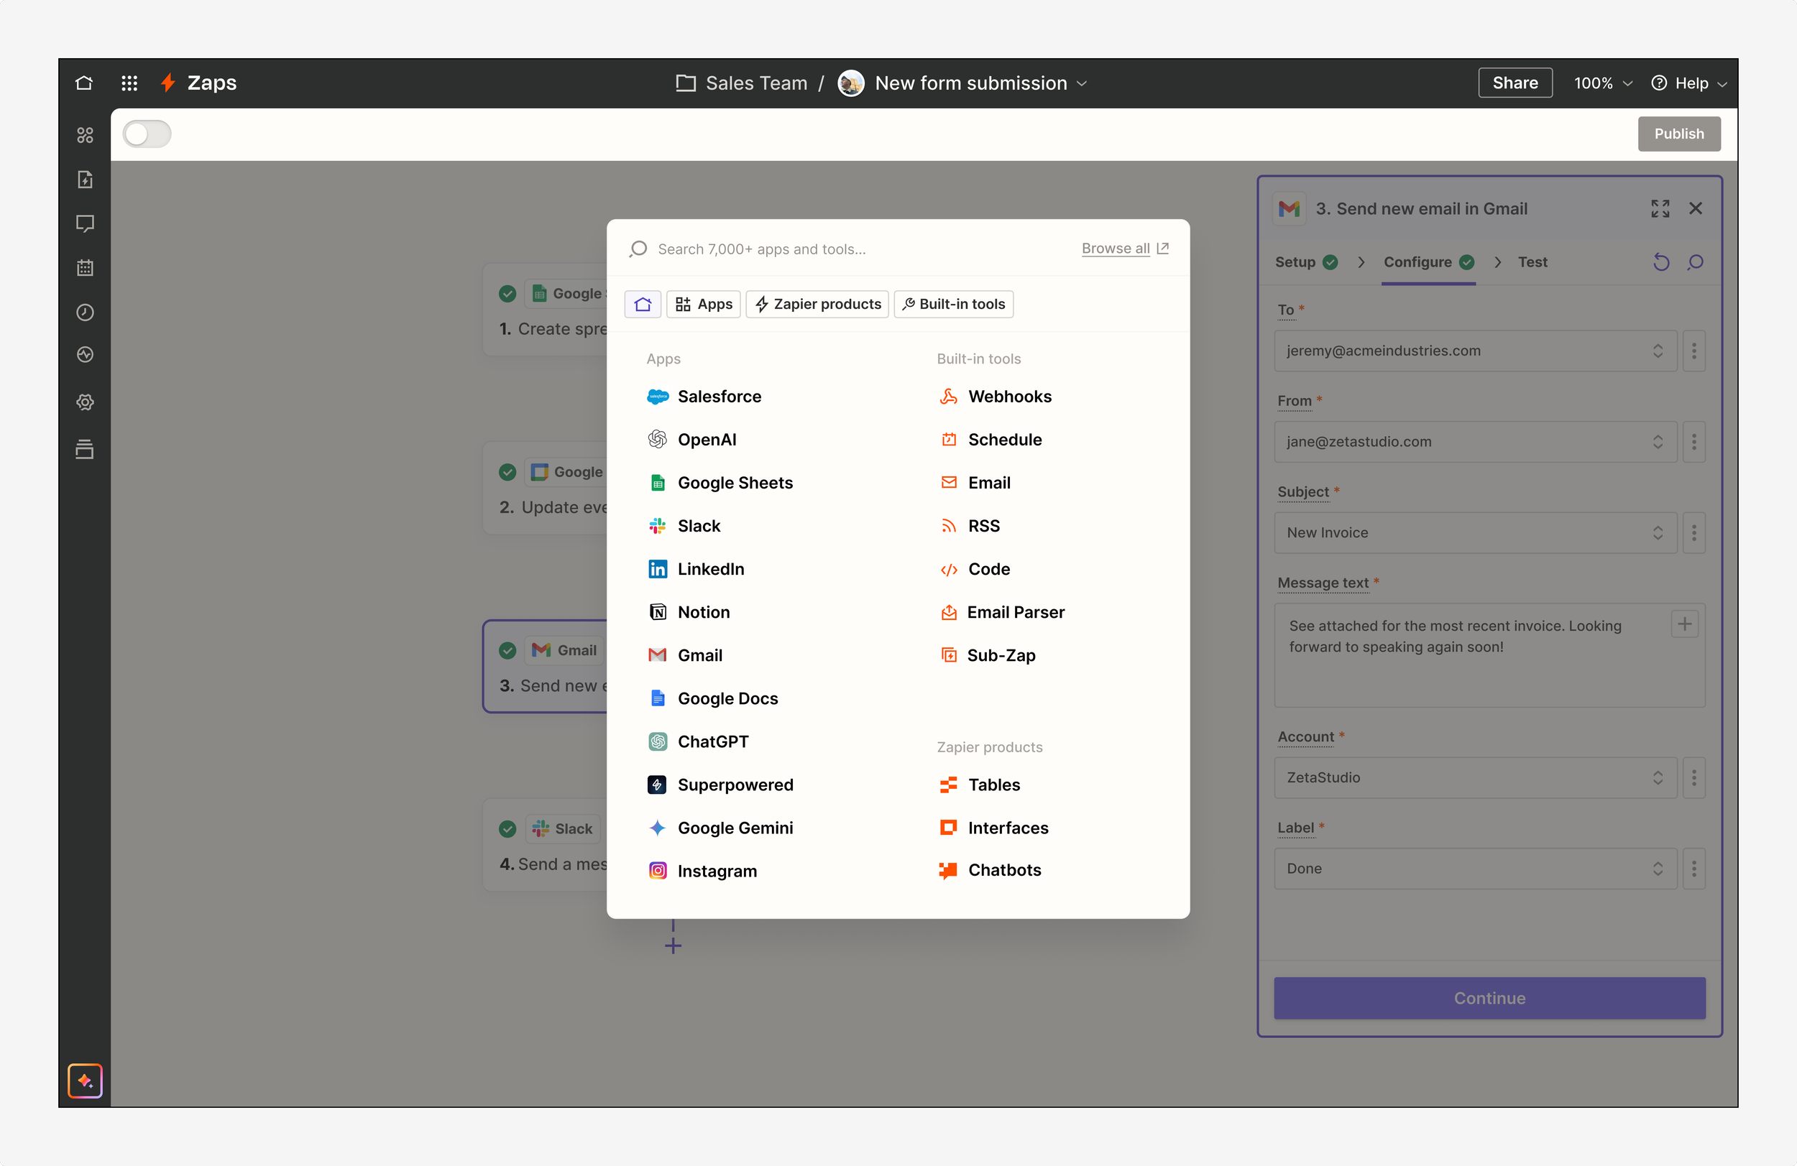
Task: Click the undo arrow icon beside Test
Action: coord(1661,262)
